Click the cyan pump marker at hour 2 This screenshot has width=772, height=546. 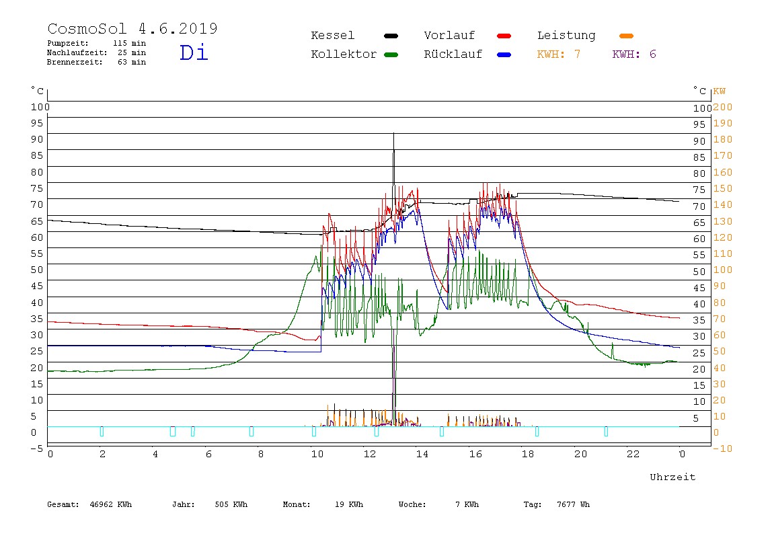coord(102,431)
